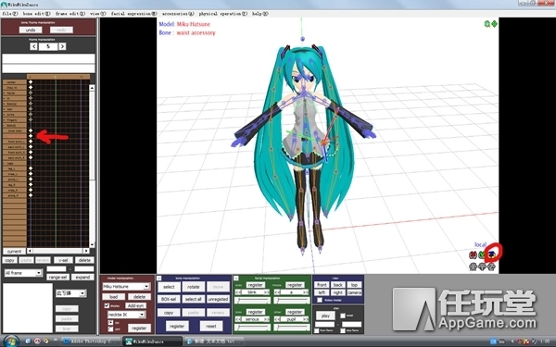The height and width of the screenshot is (347, 556).
Task: Click the green Y-axis rotation icon
Action: pyautogui.click(x=482, y=254)
